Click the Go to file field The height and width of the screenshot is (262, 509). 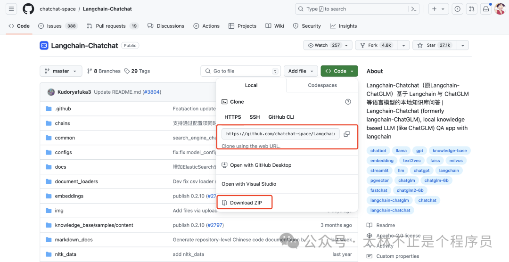tap(240, 71)
